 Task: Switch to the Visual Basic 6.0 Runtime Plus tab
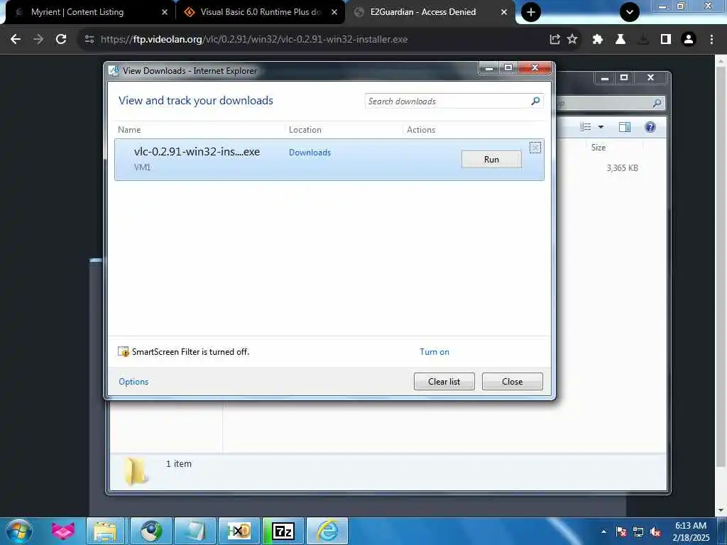point(260,12)
